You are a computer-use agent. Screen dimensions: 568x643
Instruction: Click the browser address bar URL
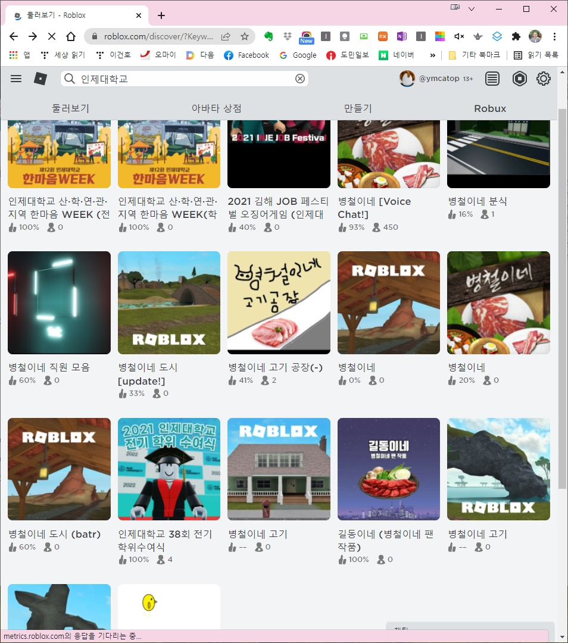pos(158,36)
